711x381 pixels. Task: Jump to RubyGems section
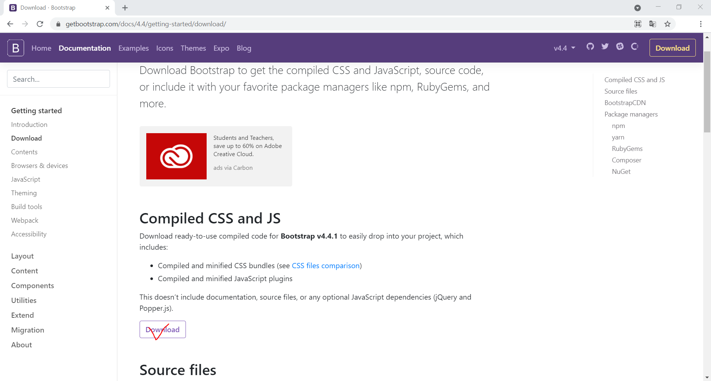point(627,149)
